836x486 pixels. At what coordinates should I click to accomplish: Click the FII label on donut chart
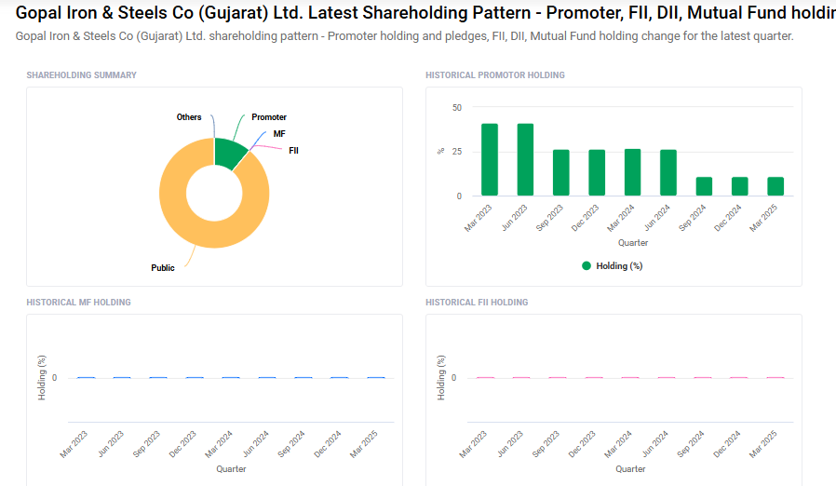click(x=293, y=151)
